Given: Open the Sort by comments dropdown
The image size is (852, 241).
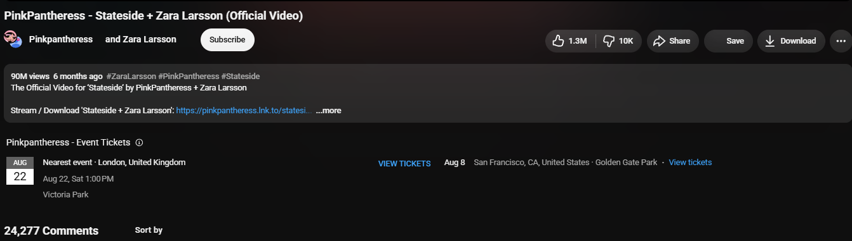Looking at the screenshot, I should click(149, 230).
